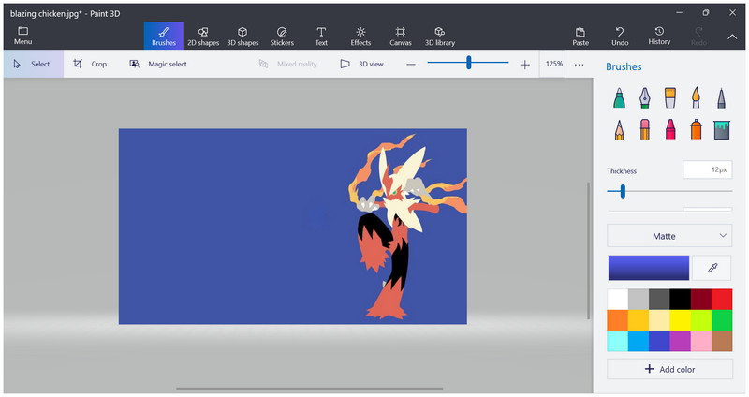Open the 3D library tab
The height and width of the screenshot is (397, 749).
[x=440, y=36]
